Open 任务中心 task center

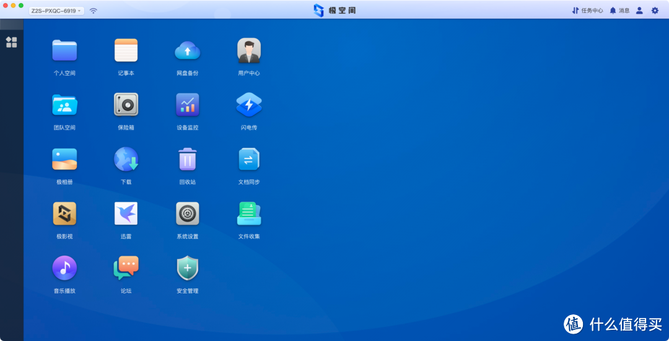pyautogui.click(x=587, y=11)
